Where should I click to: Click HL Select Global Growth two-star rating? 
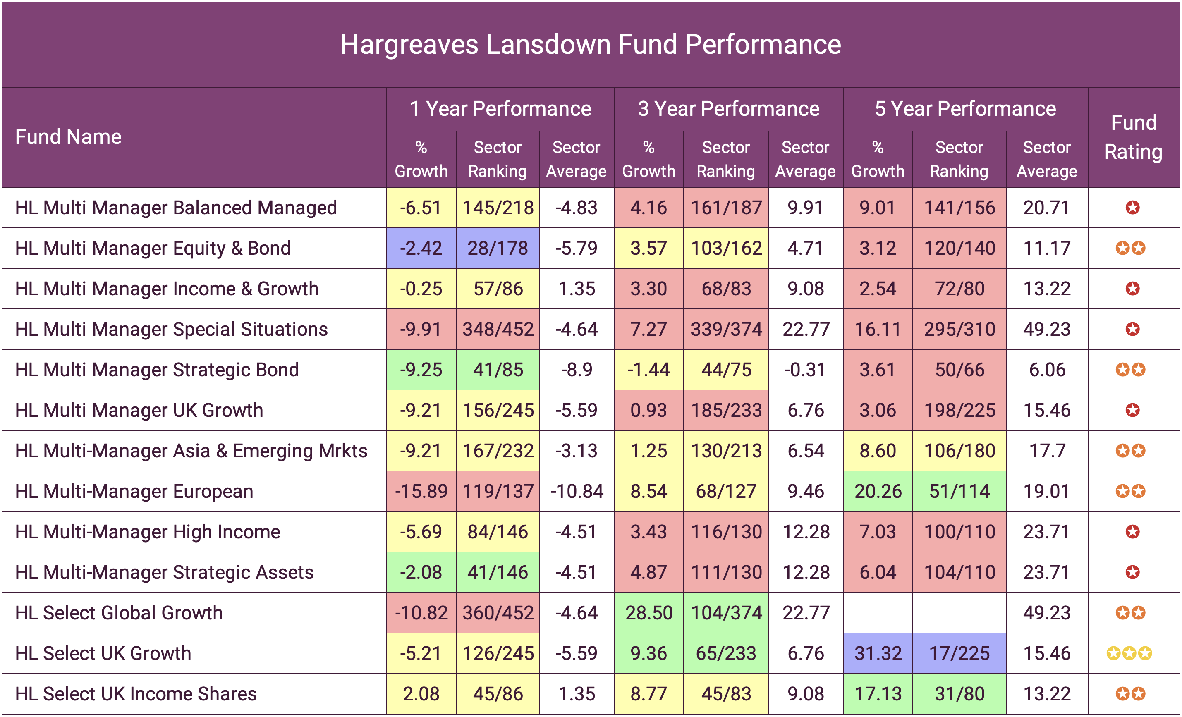[1130, 613]
